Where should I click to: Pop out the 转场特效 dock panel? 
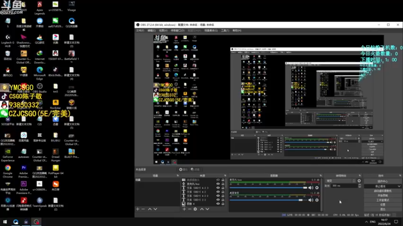coord(360,176)
